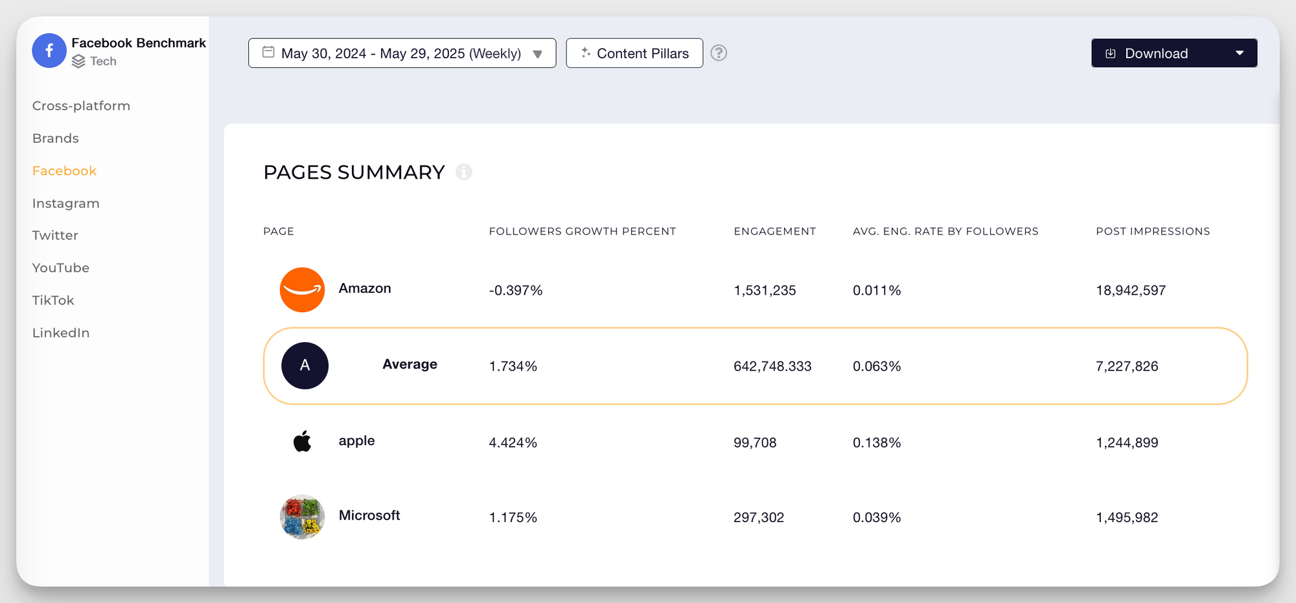Click the apple page name

(356, 440)
